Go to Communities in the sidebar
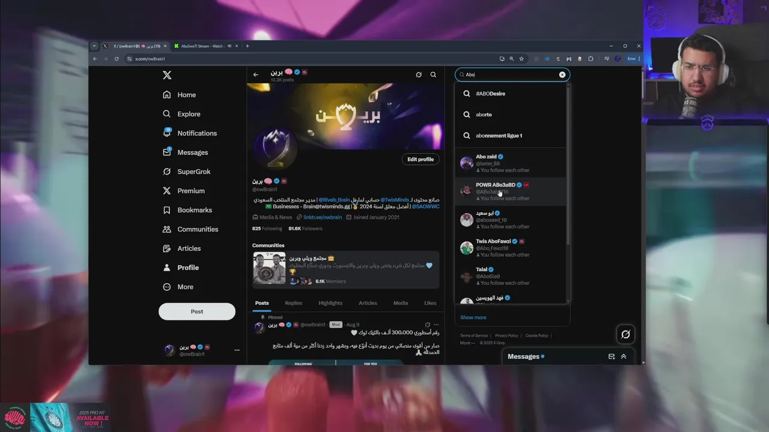769x432 pixels. tap(190, 229)
